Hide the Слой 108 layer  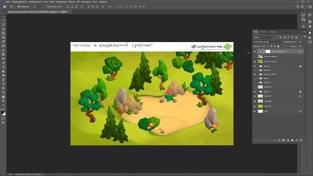[255, 101]
